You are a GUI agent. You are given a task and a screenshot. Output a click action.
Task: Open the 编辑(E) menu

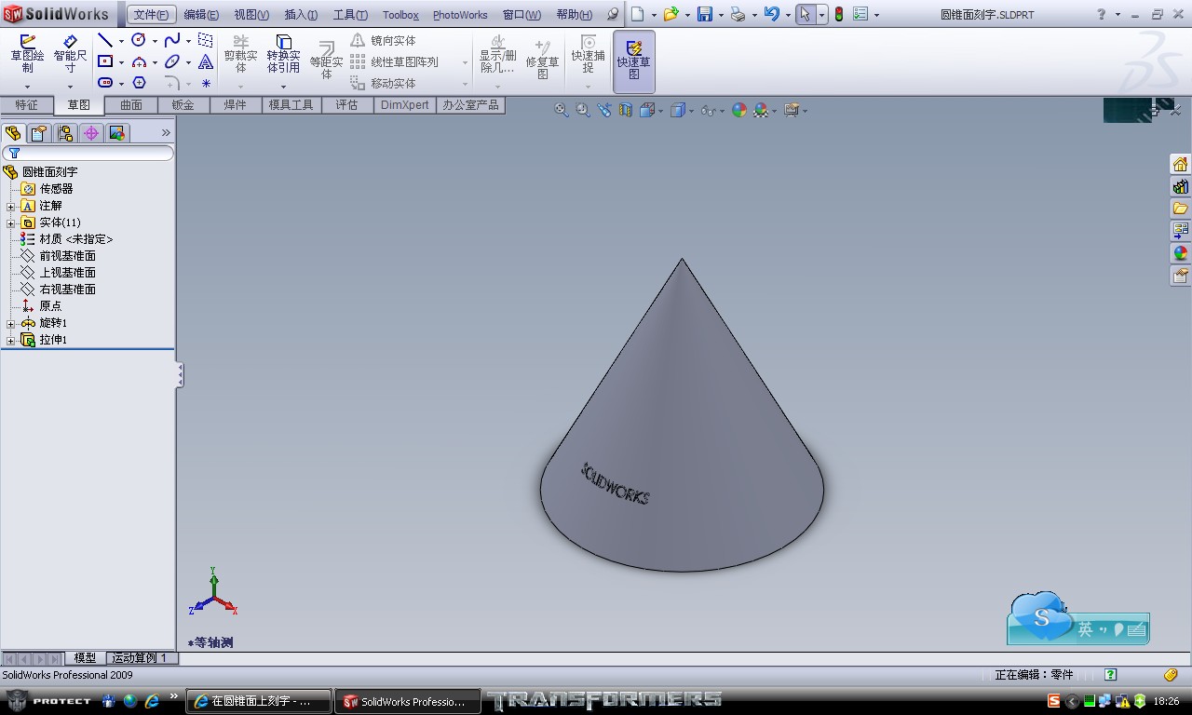coord(201,14)
